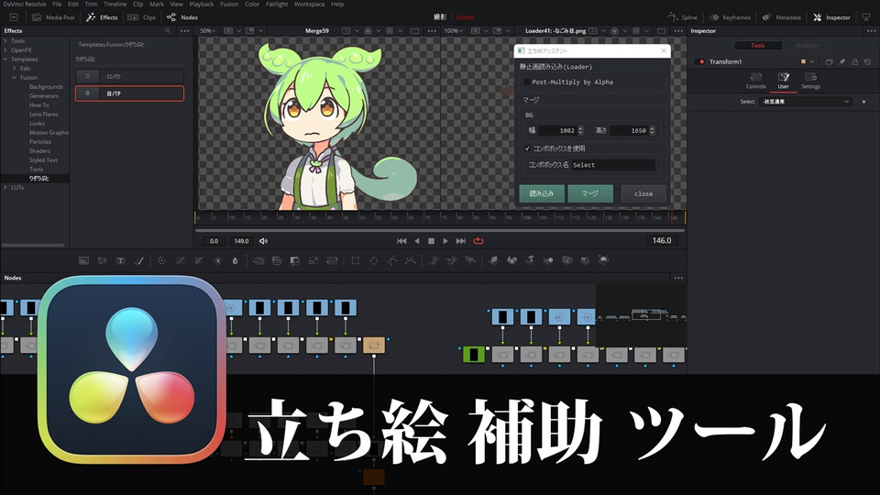The height and width of the screenshot is (495, 880).
Task: Toggle audio mute speaker icon
Action: 263,241
